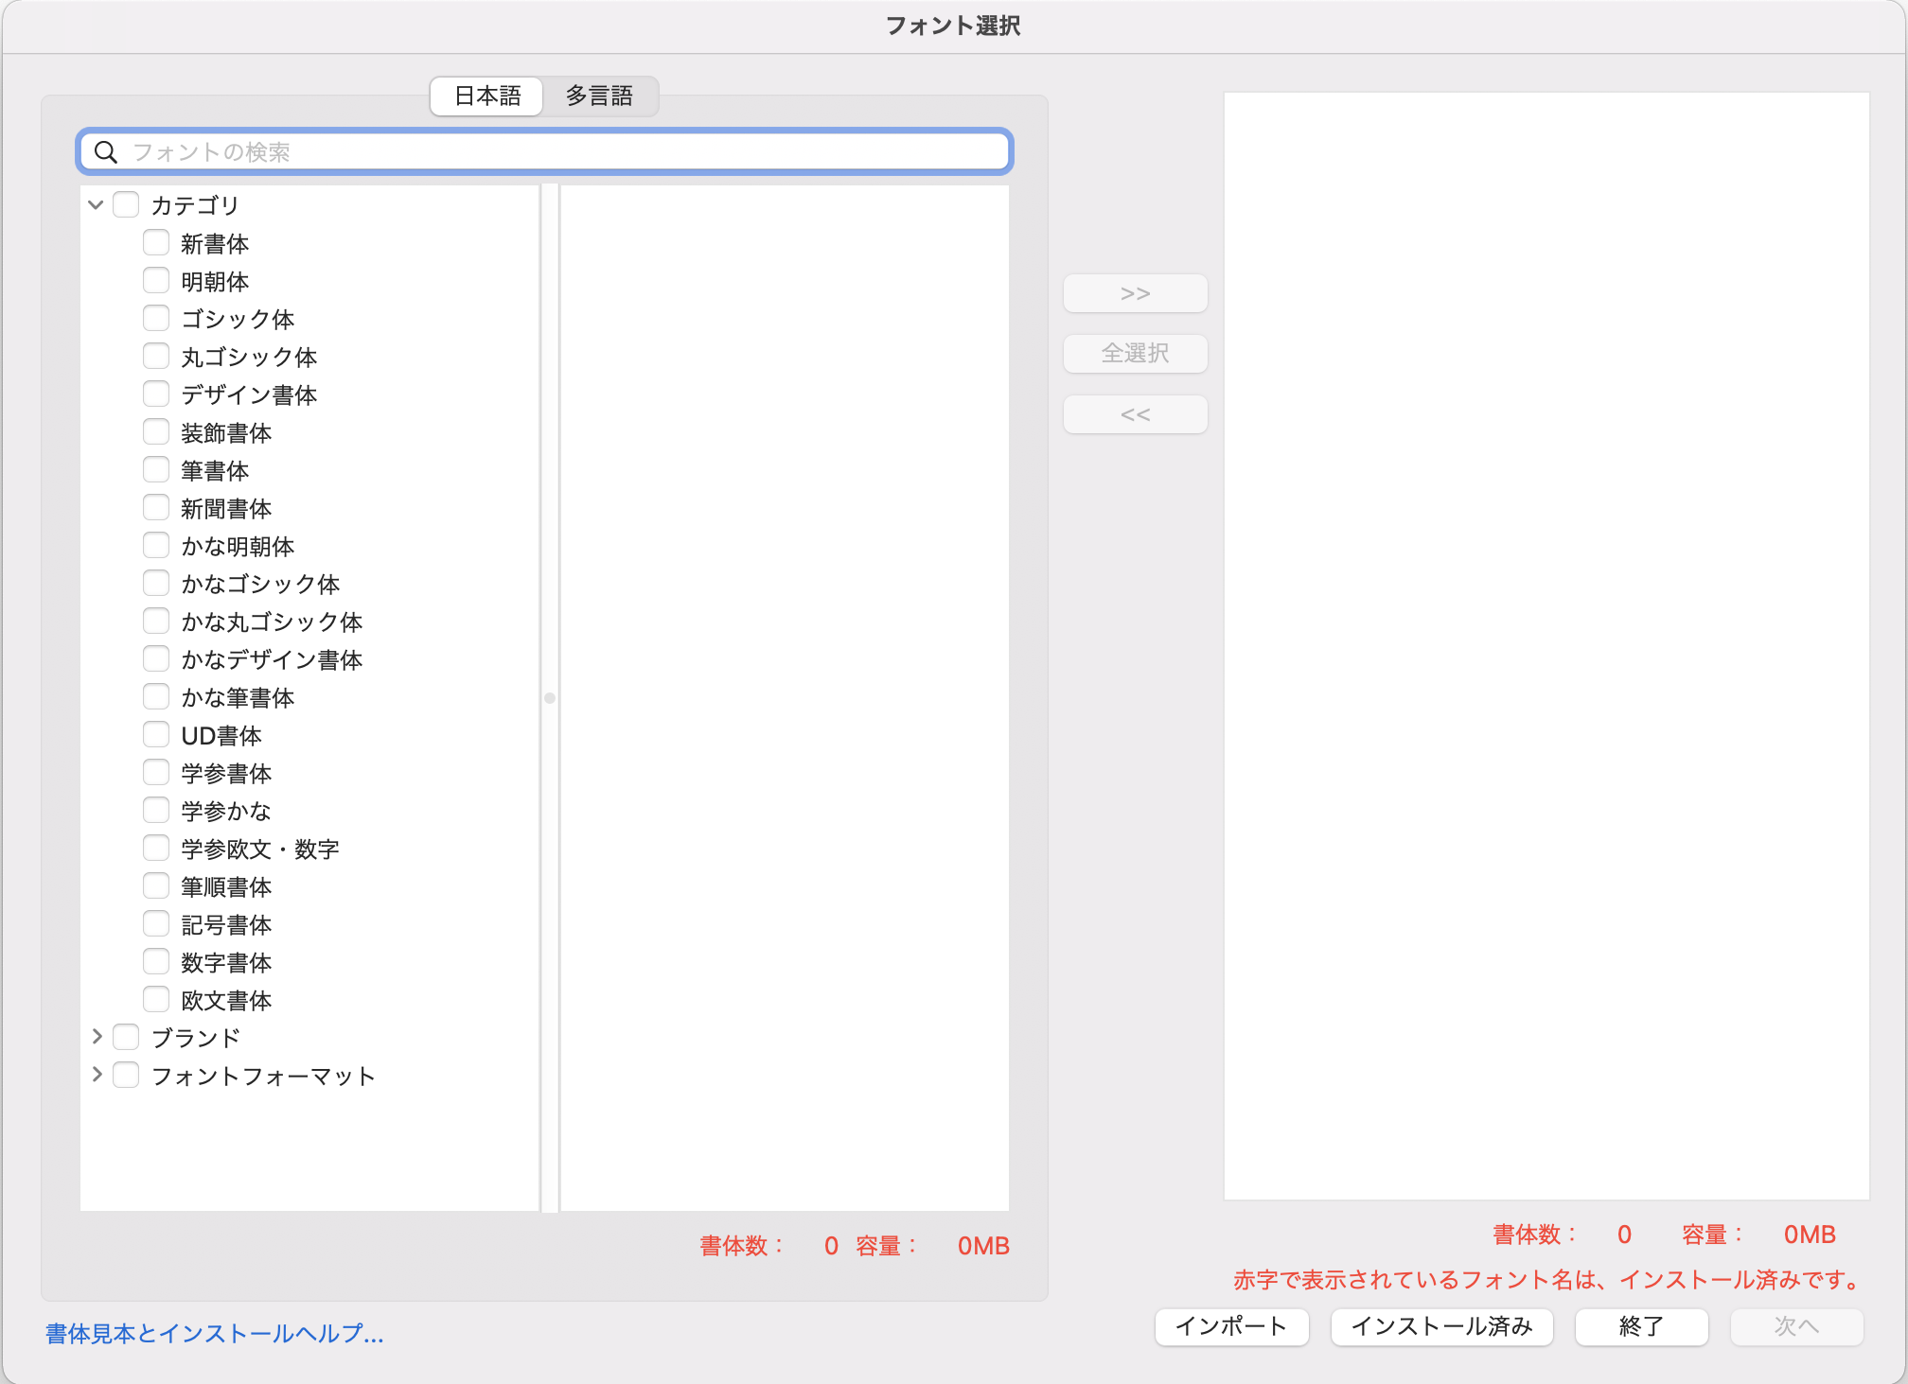1908x1384 pixels.
Task: Switch to the 多言語 tab
Action: [599, 96]
